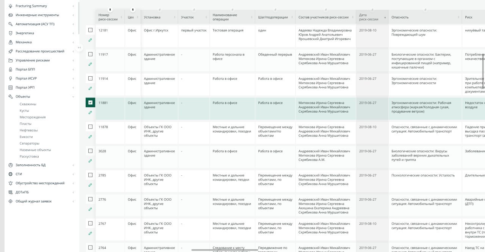Image resolution: width=485 pixels, height=252 pixels.
Task: Edit risk session 2785 with pencil icon
Action: [x=90, y=185]
